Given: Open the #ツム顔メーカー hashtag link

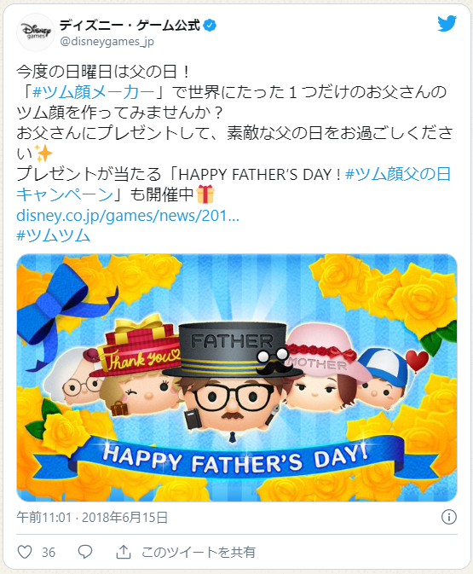Looking at the screenshot, I should (94, 92).
